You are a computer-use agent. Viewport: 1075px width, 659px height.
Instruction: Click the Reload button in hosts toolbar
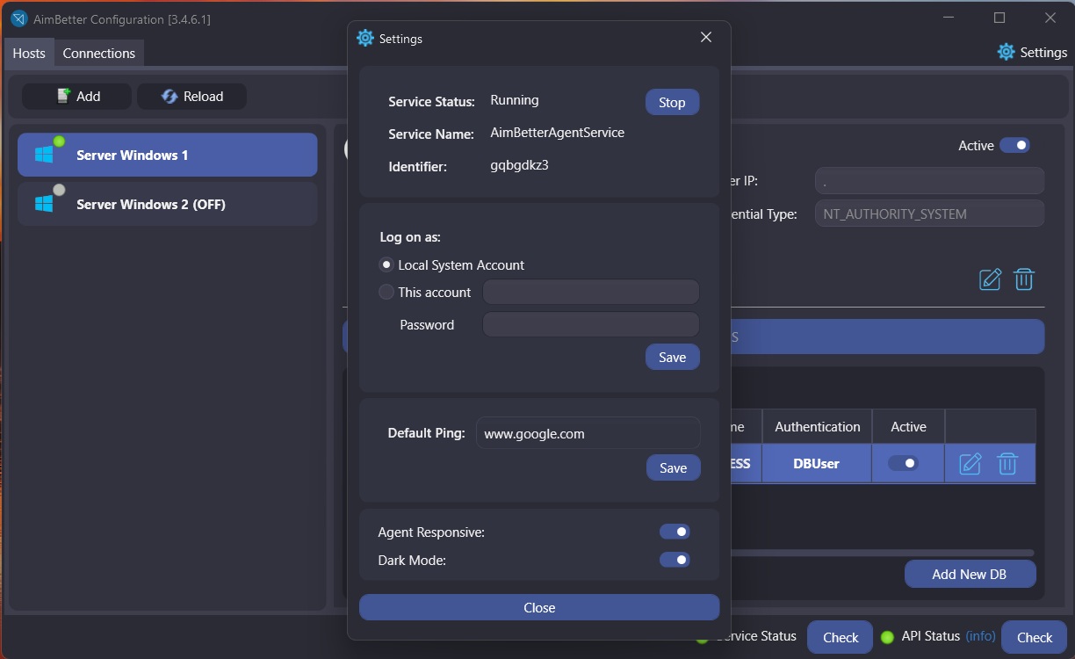pyautogui.click(x=191, y=96)
